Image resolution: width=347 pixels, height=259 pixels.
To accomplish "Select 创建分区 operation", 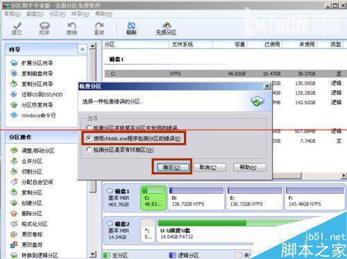I will pyautogui.click(x=32, y=203).
